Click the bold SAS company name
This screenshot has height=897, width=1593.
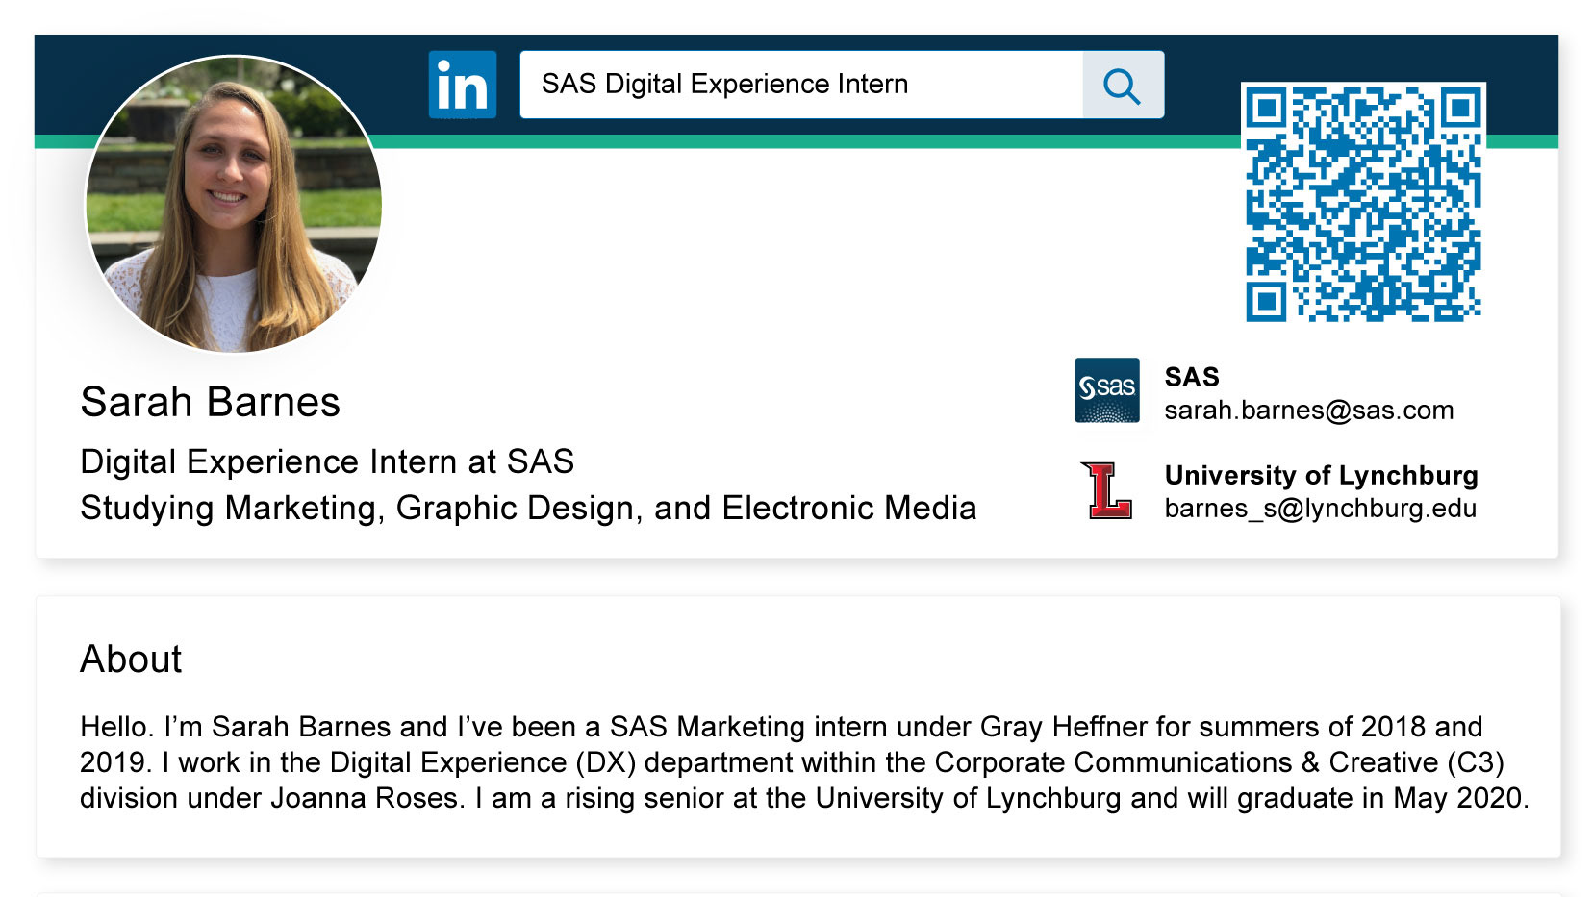point(1192,377)
